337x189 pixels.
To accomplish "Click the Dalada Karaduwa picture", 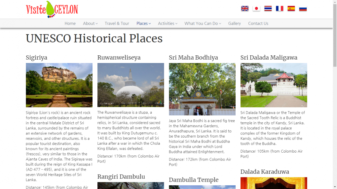I will [274, 183].
